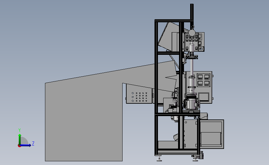Screen dimensions: 269x165
Task: Select the upper operator panel with switches
Action: [x=194, y=42]
